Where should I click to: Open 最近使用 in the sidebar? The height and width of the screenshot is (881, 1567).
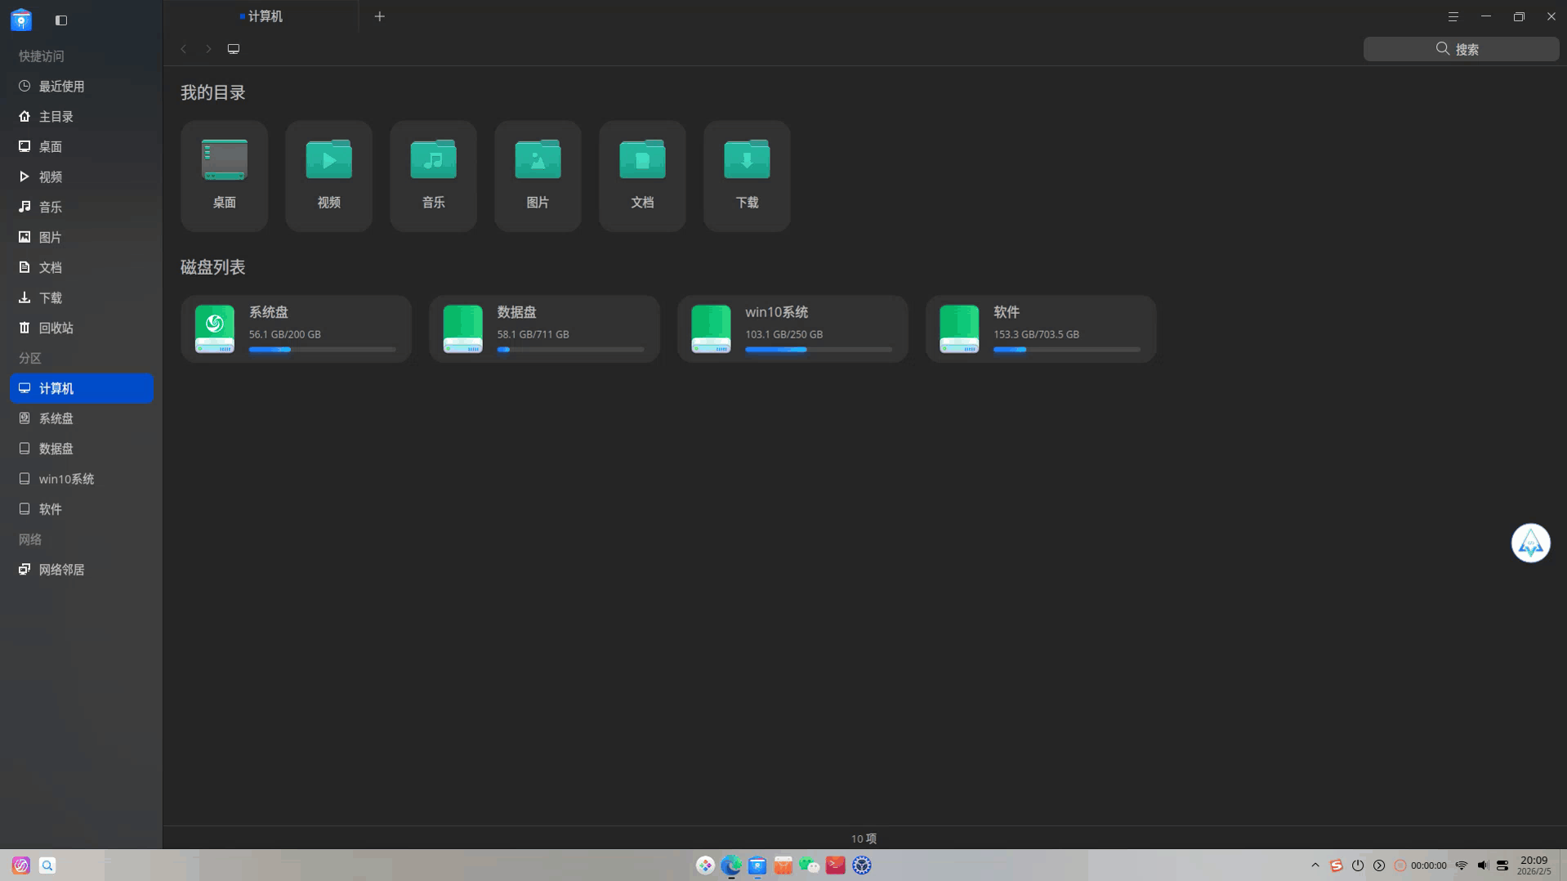81,86
